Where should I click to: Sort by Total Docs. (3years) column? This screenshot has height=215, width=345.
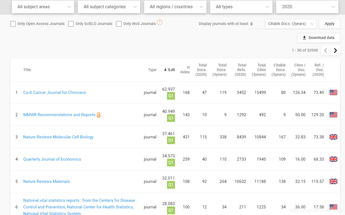[x=220, y=70]
